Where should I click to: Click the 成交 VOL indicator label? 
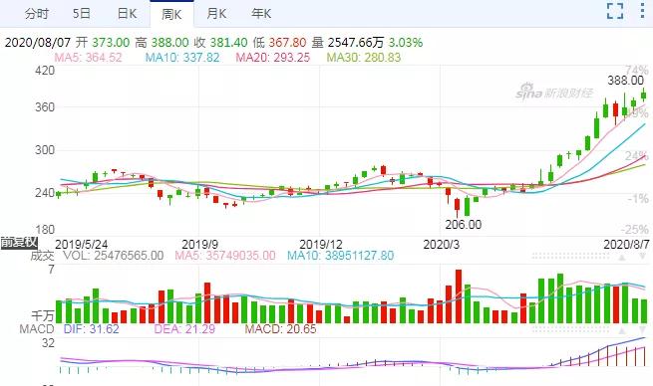[x=97, y=255]
